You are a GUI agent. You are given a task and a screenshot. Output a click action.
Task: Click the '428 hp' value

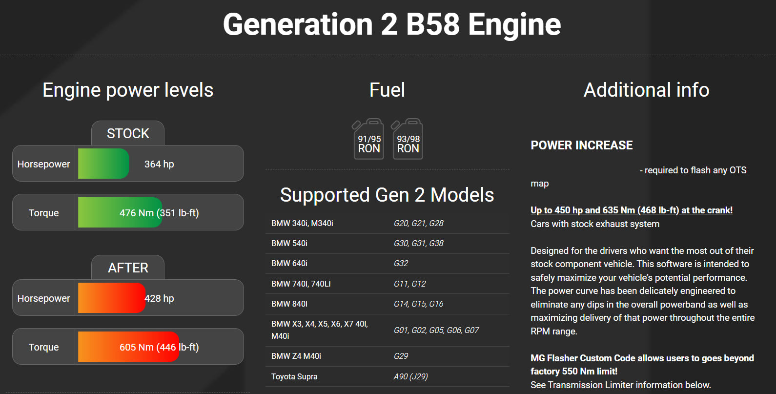pos(159,298)
